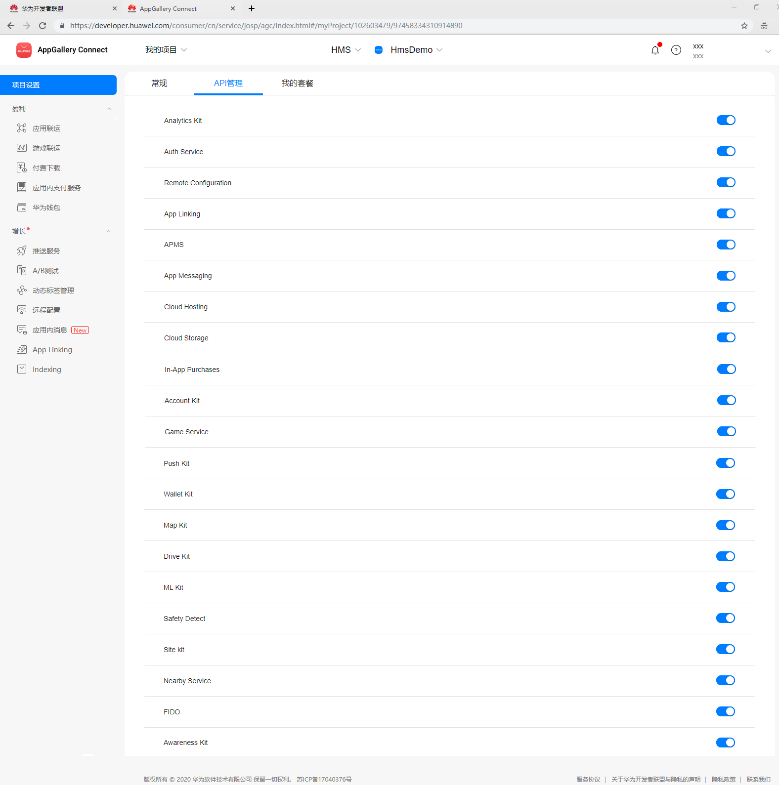The height and width of the screenshot is (785, 779).
Task: Open 关于华为开发者联盟与隐私的声明 link
Action: 656,780
